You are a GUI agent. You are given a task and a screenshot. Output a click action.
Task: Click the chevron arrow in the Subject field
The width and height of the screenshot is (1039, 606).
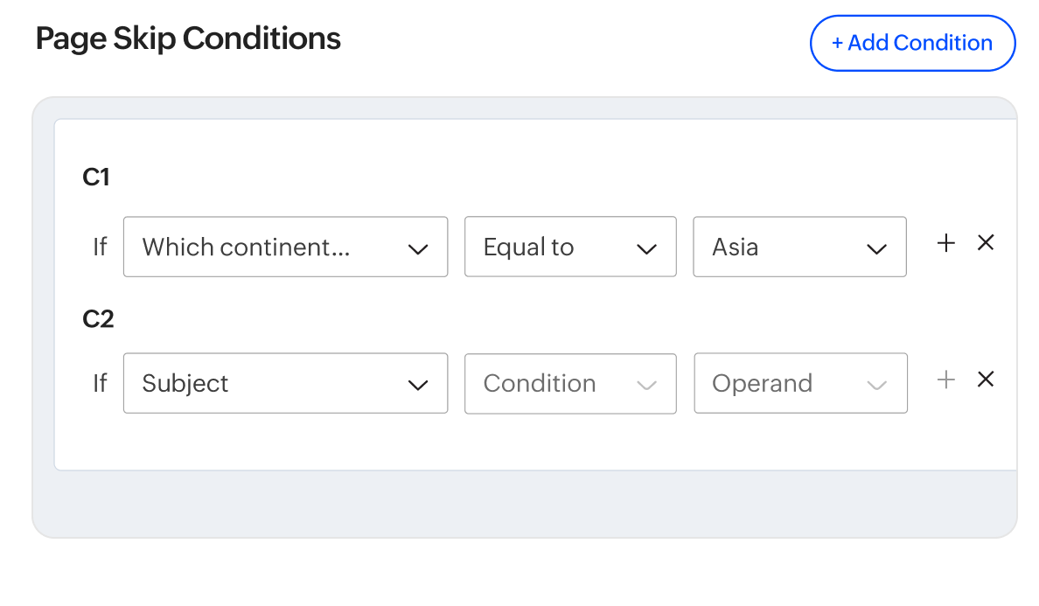[x=418, y=385]
